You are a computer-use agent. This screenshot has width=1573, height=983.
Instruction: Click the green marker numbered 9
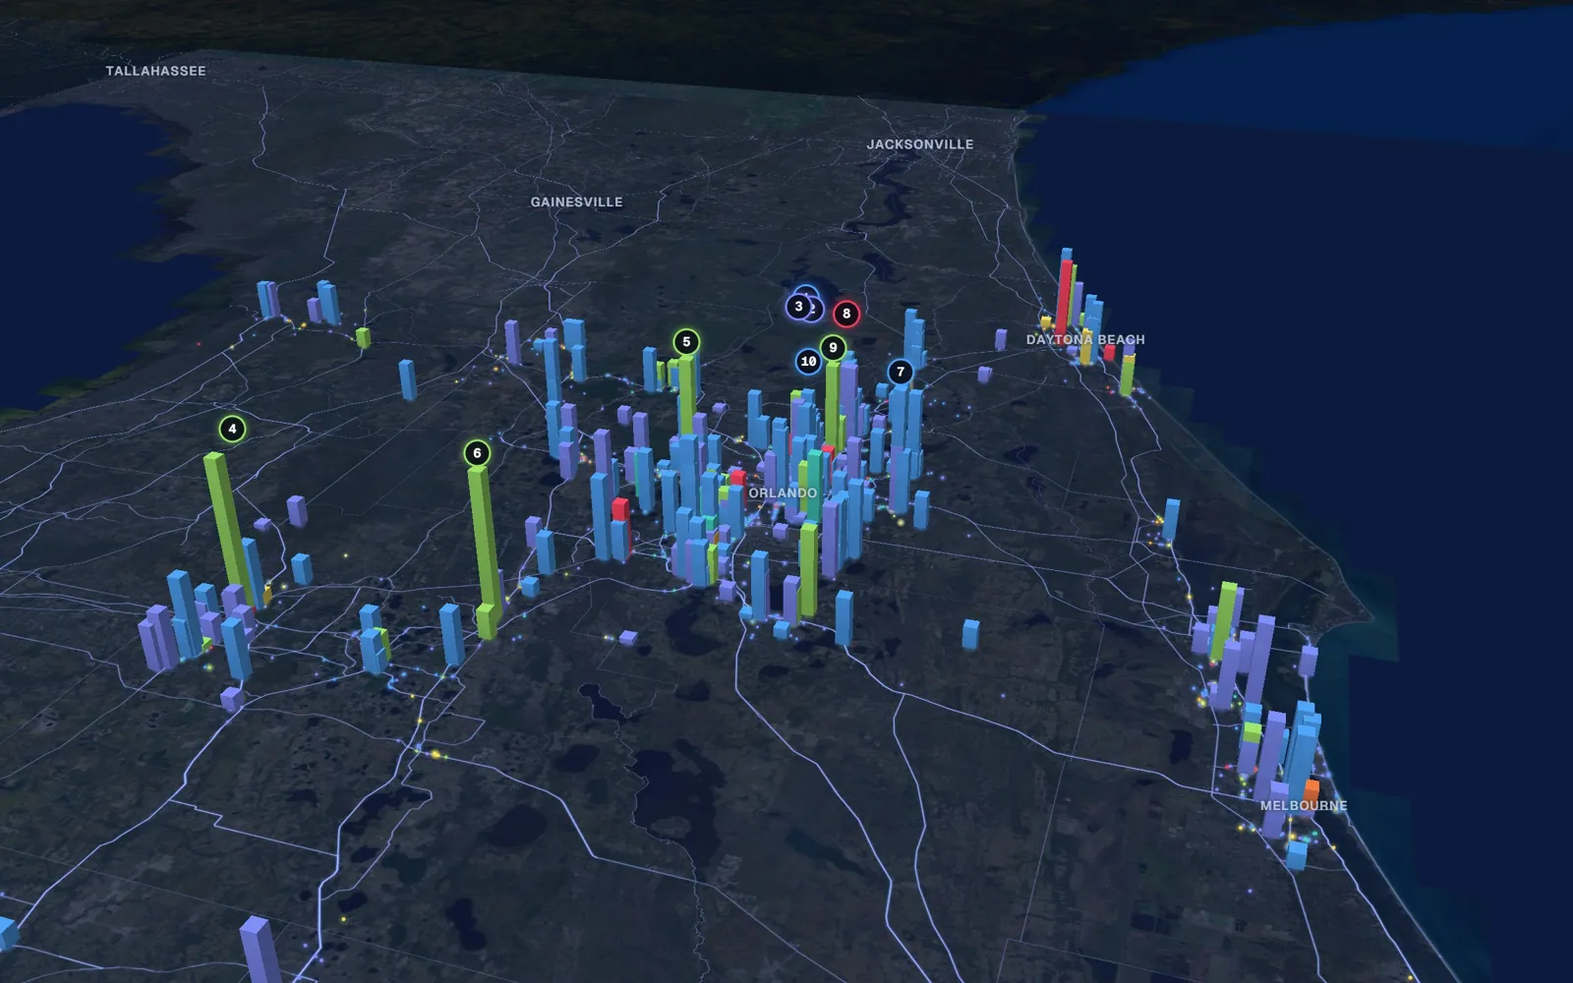click(833, 348)
